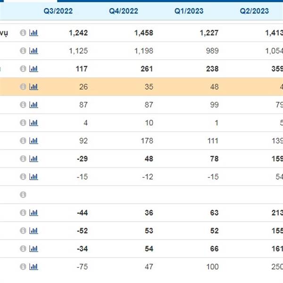Viewport: 283px width, 283px height.
Task: Click info icon in the empty row
Action: point(23,194)
